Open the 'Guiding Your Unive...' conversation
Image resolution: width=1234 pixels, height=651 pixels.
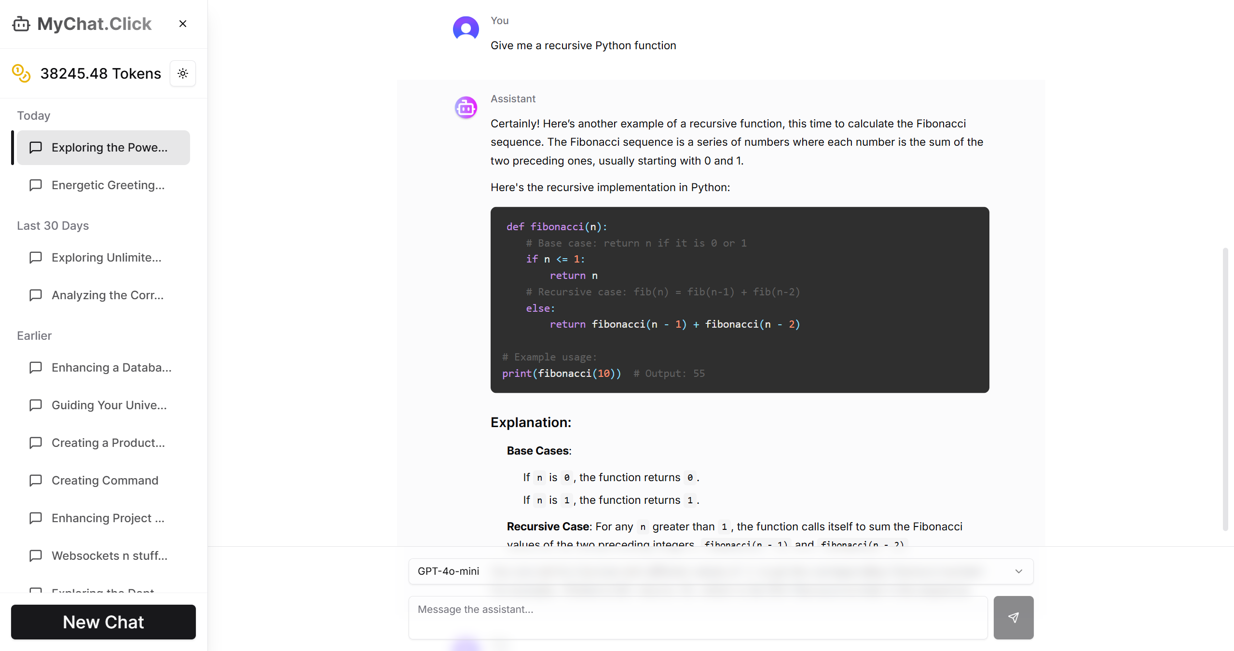point(109,405)
